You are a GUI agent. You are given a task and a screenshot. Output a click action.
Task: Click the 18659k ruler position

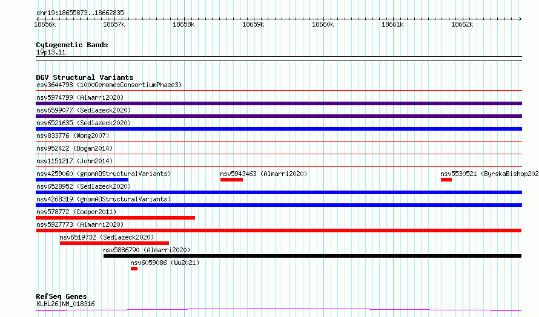pyautogui.click(x=253, y=24)
